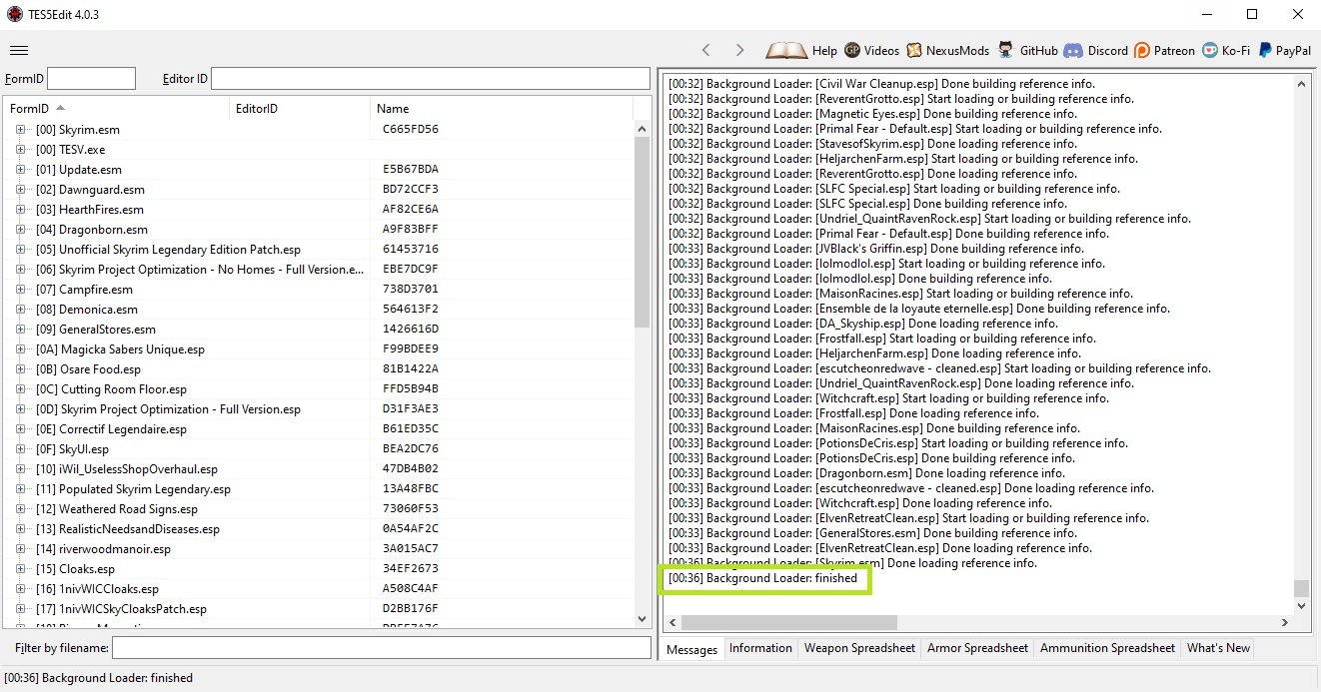Expand [00] Skyrim.esm node

point(20,130)
